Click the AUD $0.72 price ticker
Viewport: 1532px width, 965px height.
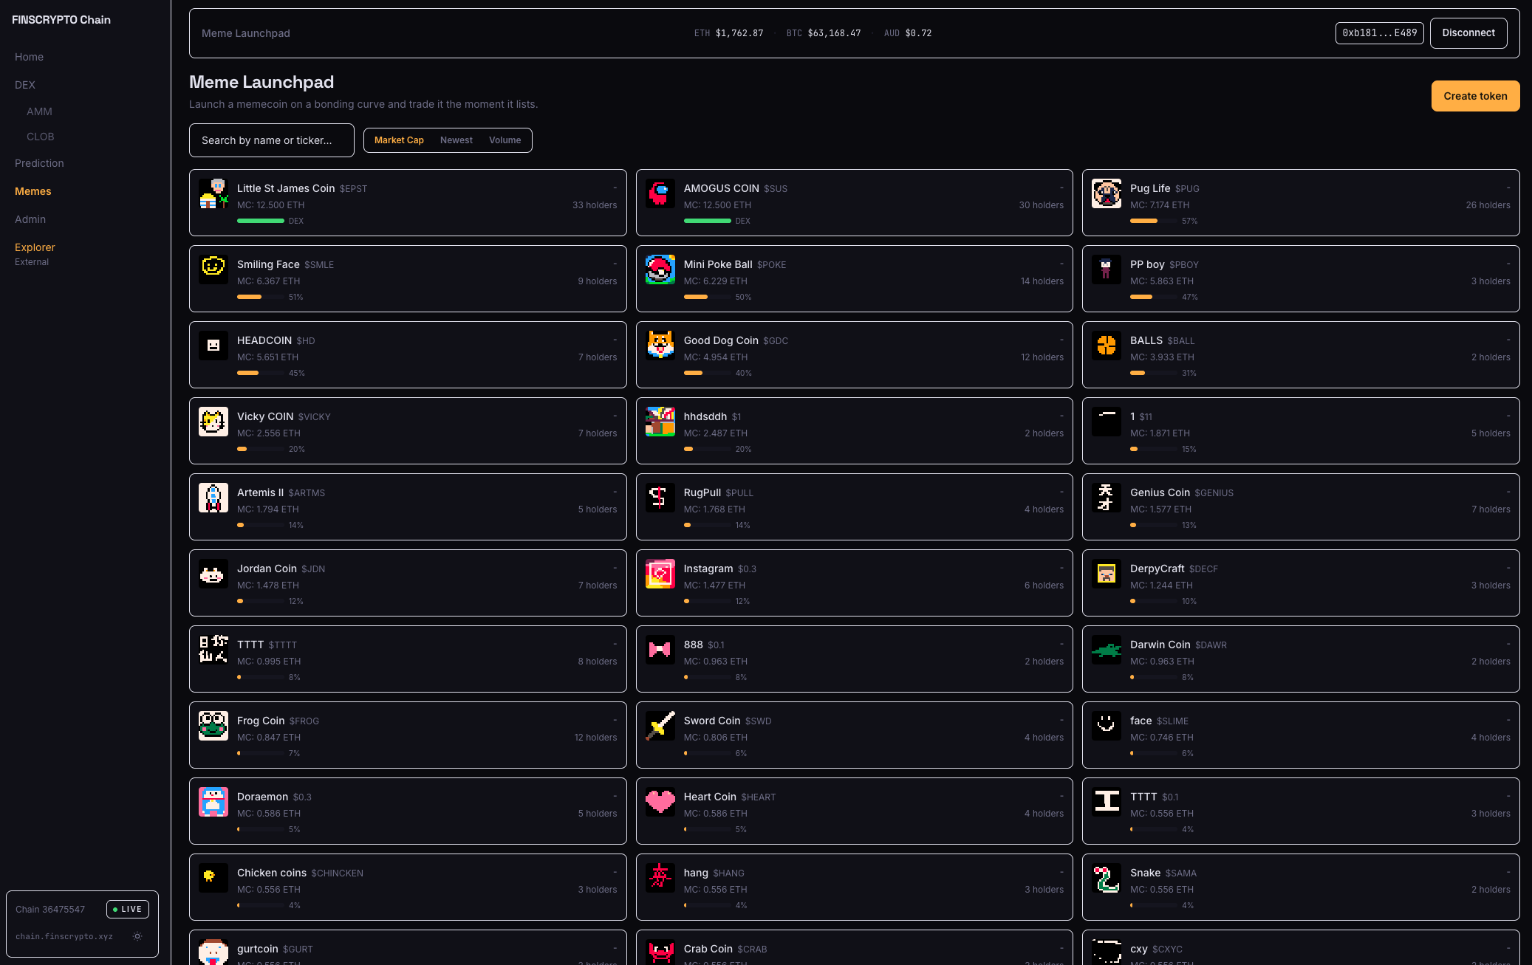pos(908,33)
